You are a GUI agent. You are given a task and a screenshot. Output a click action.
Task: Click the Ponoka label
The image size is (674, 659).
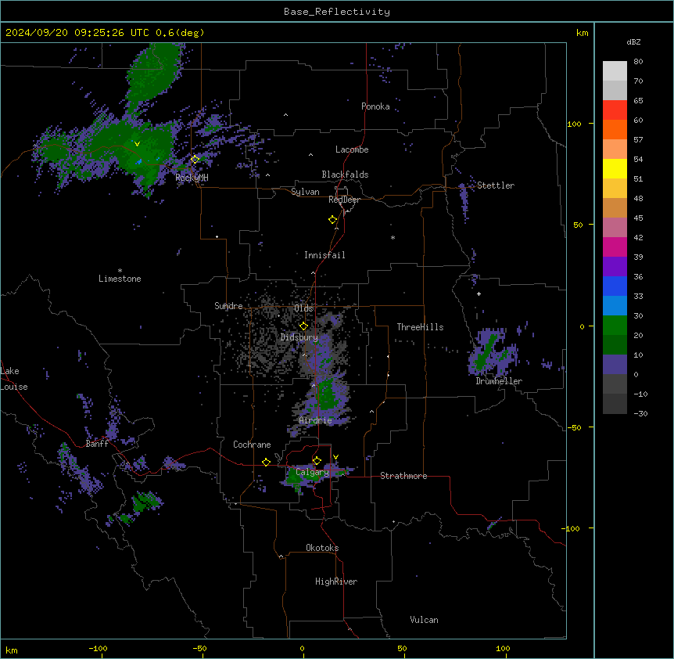(x=375, y=106)
